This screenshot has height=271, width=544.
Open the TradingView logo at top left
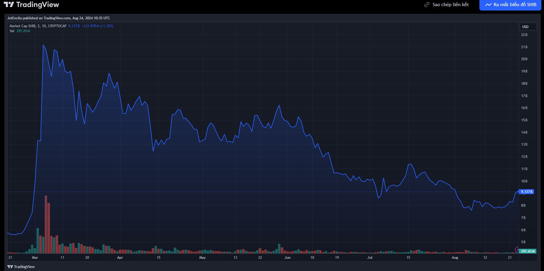click(x=32, y=5)
